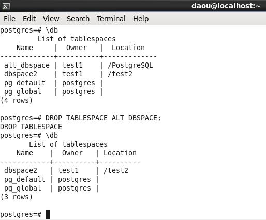266x220 pixels.
Task: Open the File menu
Action: [x=9, y=19]
